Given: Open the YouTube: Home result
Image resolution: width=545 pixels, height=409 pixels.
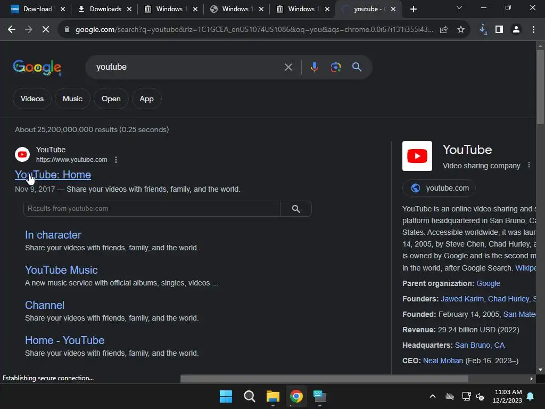Looking at the screenshot, I should 53,175.
